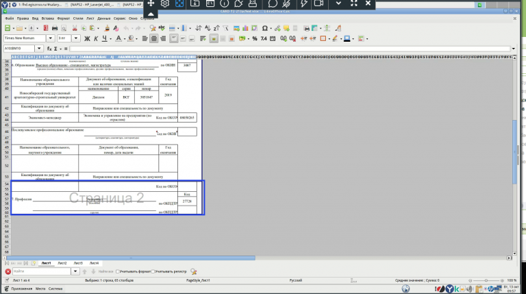Screen dimensions: 526x294
Task: Open the Приложения system menu
Action: tap(22, 289)
